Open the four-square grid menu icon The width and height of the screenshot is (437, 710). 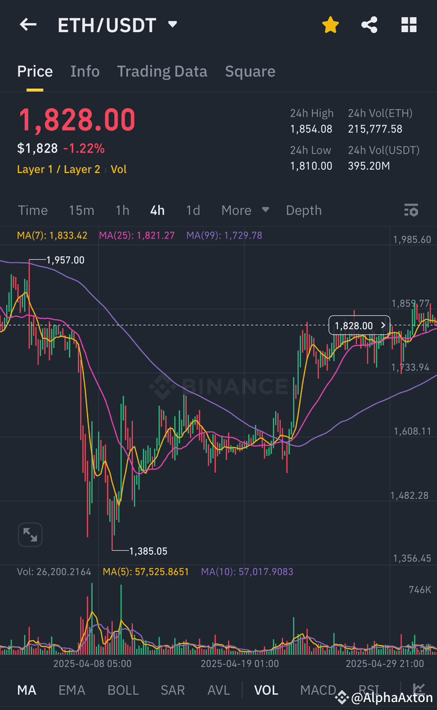point(409,24)
